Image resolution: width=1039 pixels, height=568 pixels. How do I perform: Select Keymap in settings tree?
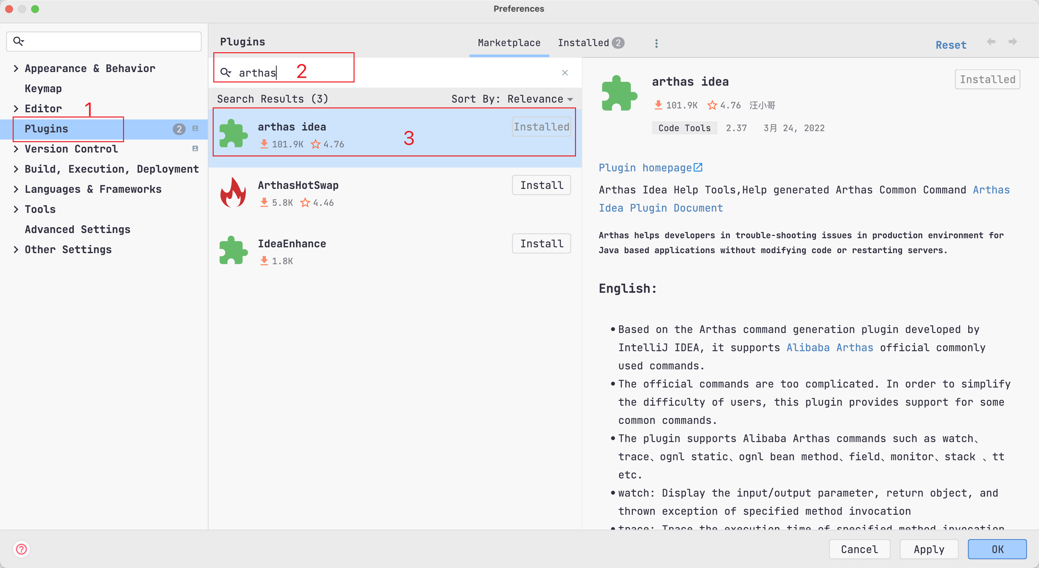tap(43, 89)
